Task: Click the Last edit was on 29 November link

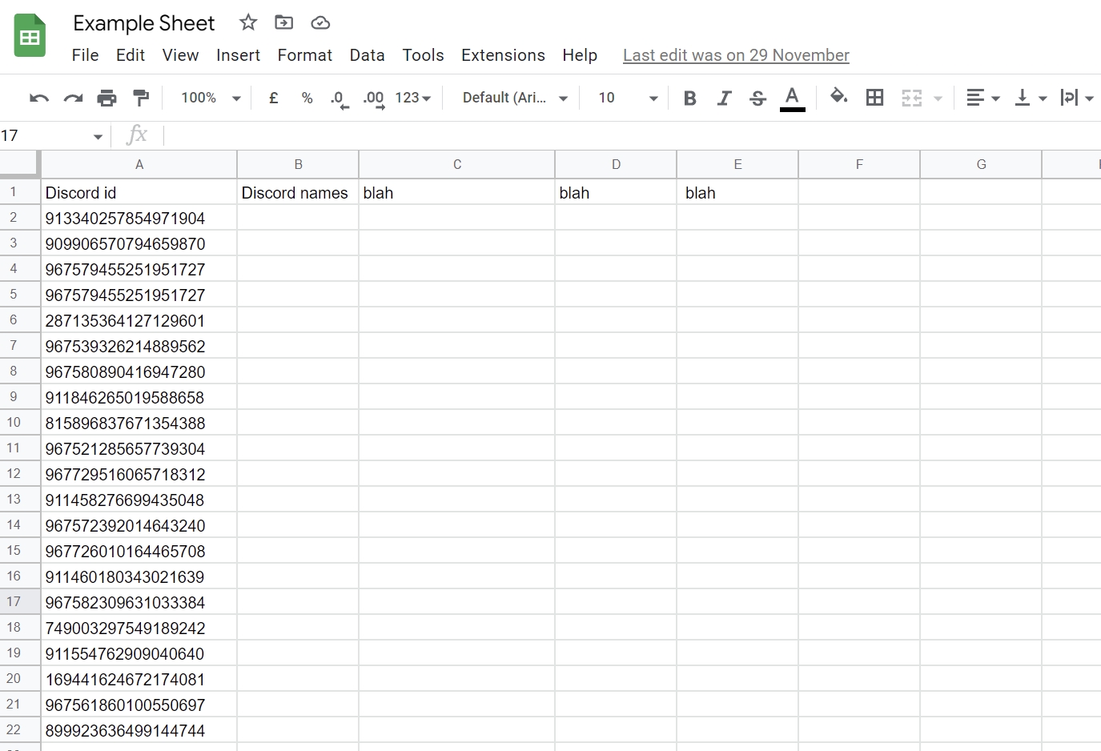Action: 736,55
